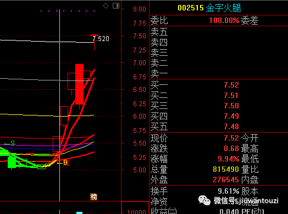Image resolution: width=288 pixels, height=214 pixels.
Task: Click 买一 bid price 7.52
Action: [231, 85]
